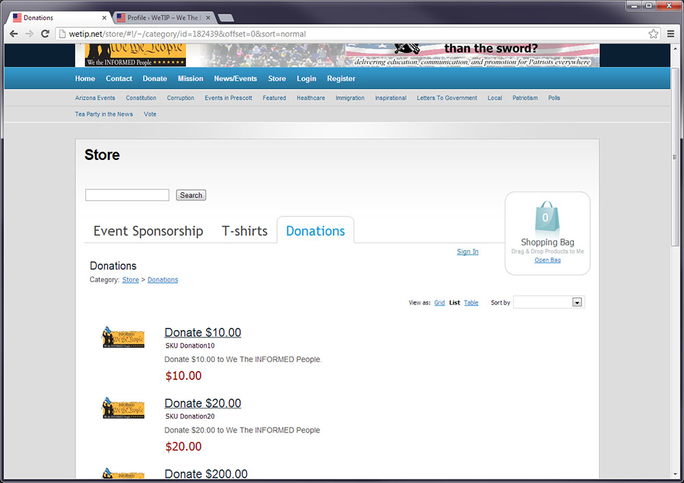Screen dimensions: 684x483
Task: Select the Donations browser tab
Action: tap(59, 18)
